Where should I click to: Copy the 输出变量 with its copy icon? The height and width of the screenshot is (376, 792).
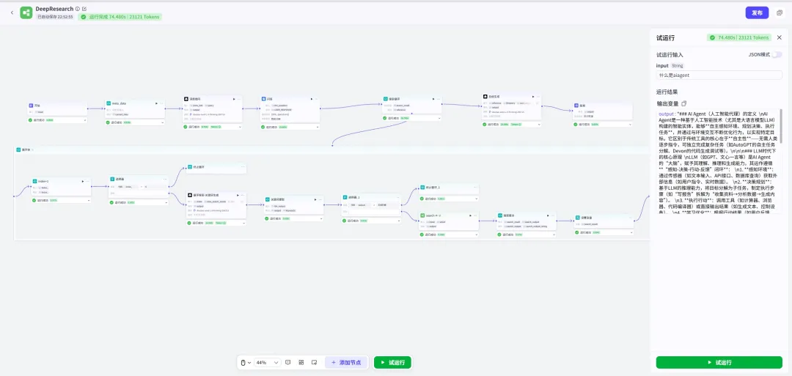[684, 103]
